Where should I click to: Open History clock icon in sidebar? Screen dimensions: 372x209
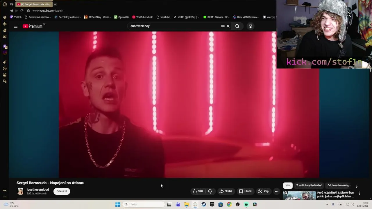(x=5, y=69)
